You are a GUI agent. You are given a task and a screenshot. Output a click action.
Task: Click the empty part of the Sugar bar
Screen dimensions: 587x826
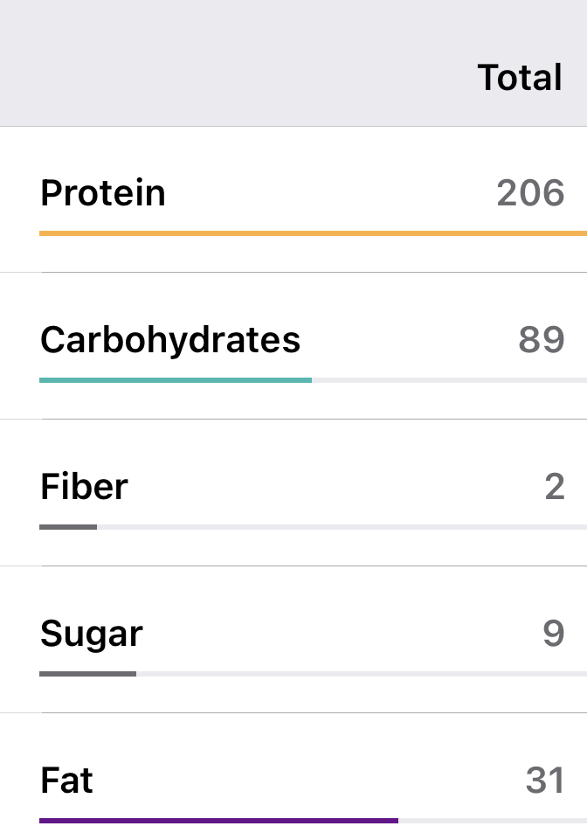(361, 674)
